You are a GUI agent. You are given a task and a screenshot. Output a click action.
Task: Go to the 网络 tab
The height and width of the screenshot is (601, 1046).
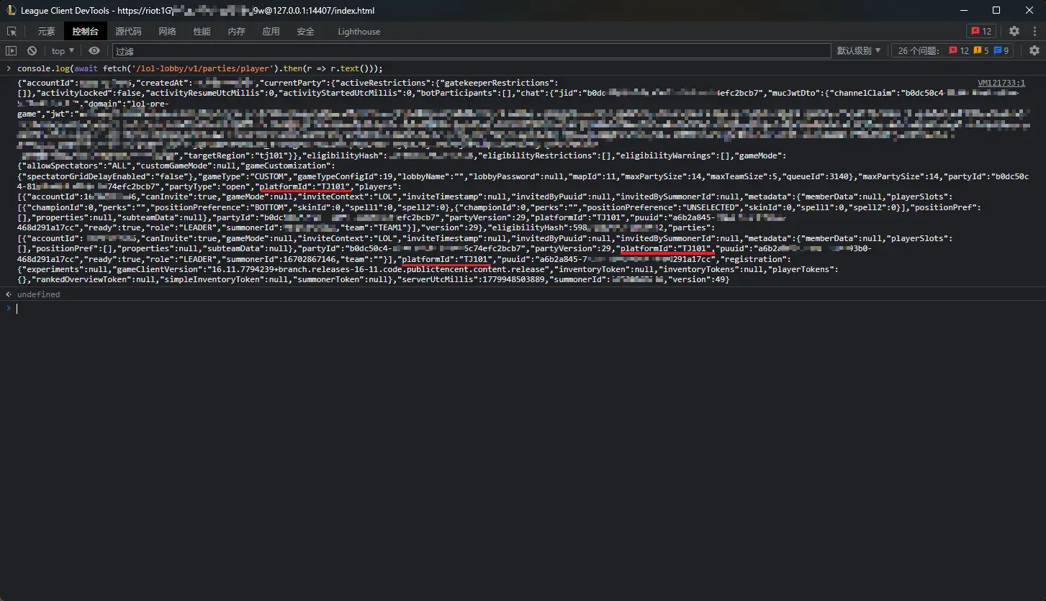(167, 31)
